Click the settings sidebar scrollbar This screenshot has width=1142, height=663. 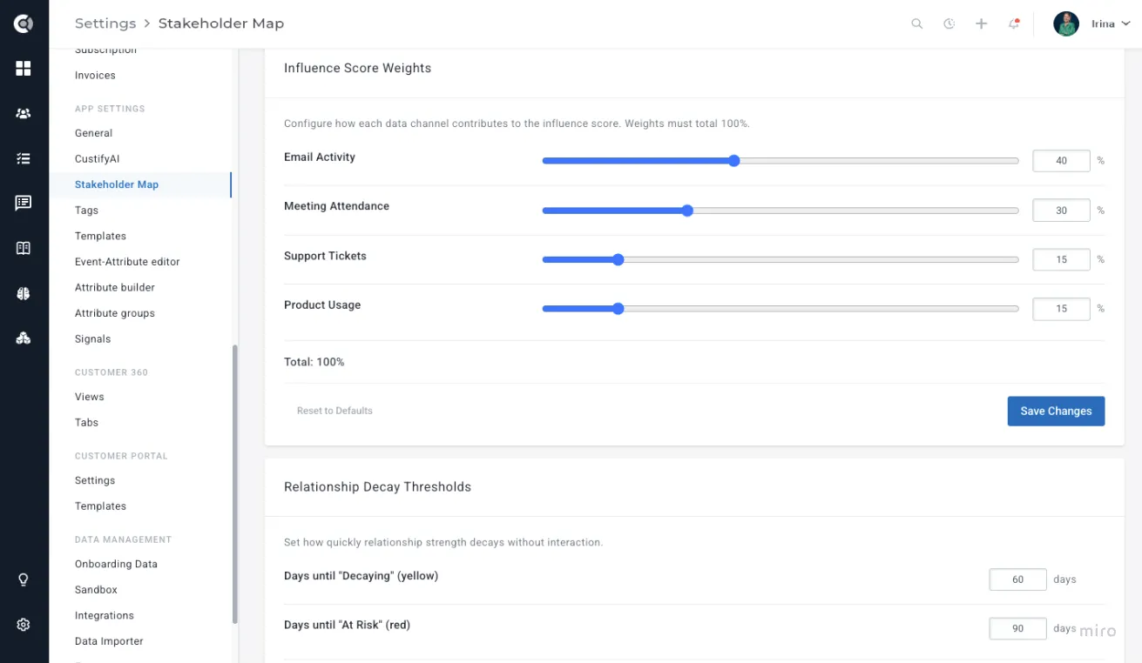[x=234, y=485]
